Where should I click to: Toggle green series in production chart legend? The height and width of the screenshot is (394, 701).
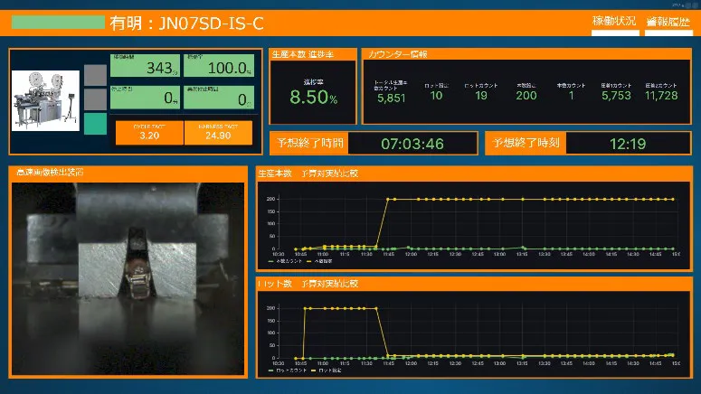point(284,262)
